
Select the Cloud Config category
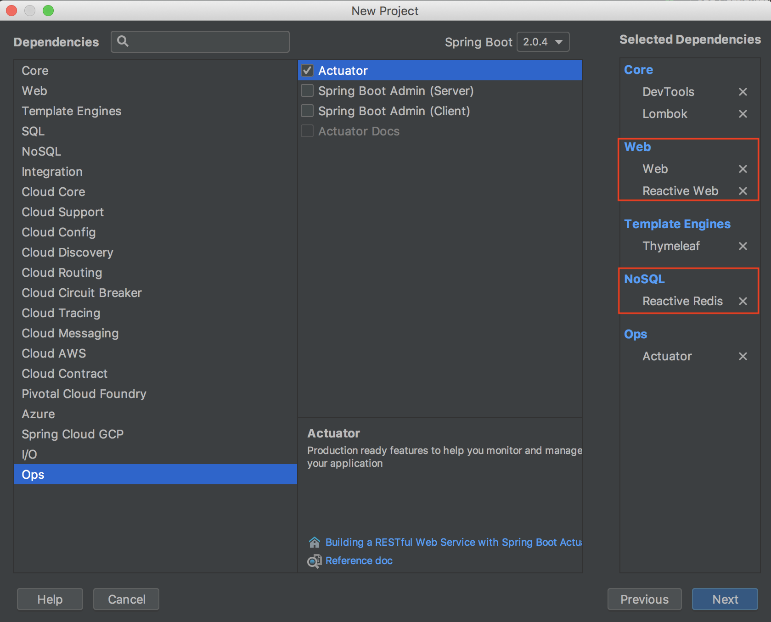click(x=156, y=232)
